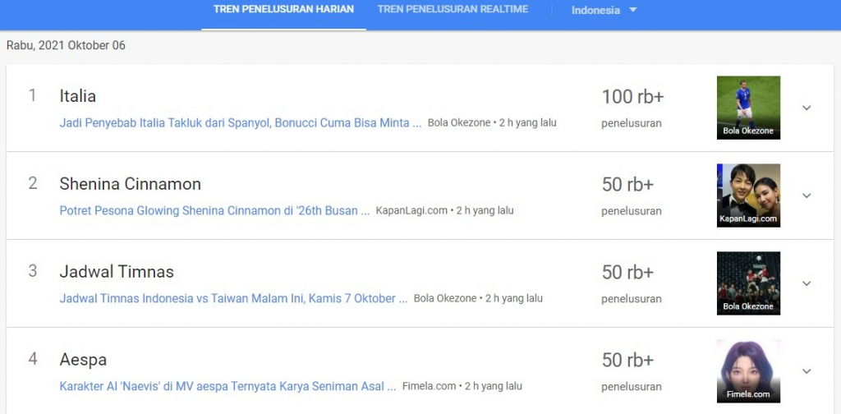Viewport: 841px width, 414px height.
Task: Click Fimela.com source text beside Aespa headline
Action: pyautogui.click(x=429, y=386)
